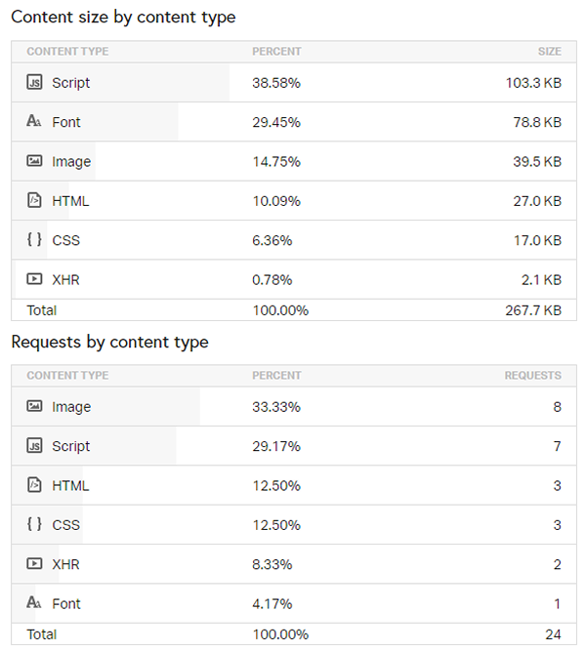Click the JS Script icon in content size table

click(34, 82)
